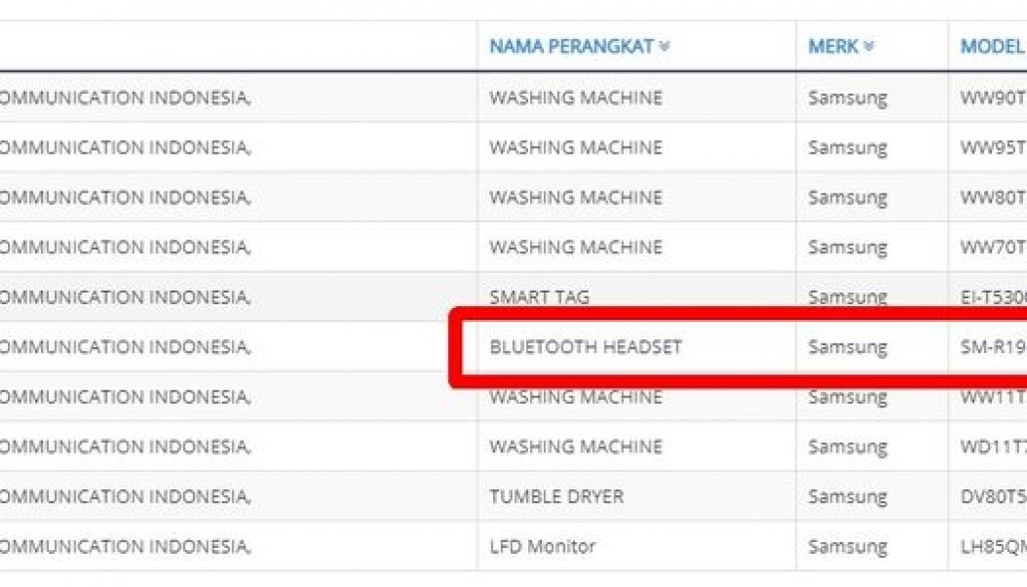The image size is (1027, 587).
Task: Click Samsung in the BLUETOOTH HEADSET row
Action: [x=847, y=346]
